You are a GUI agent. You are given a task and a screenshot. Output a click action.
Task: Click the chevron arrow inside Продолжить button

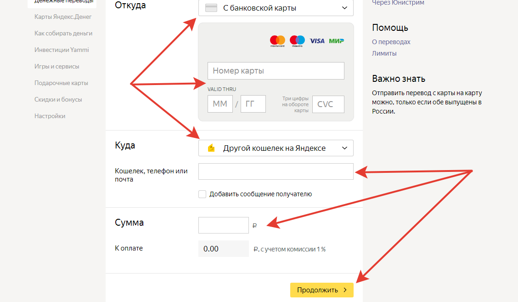click(345, 290)
